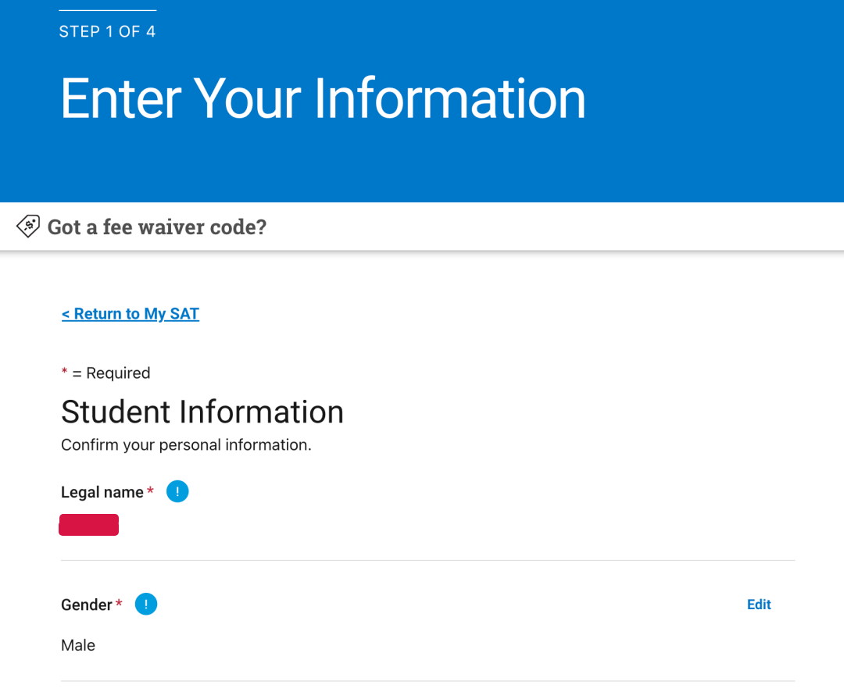Click the red asterisk beside Legal name
Image resolution: width=844 pixels, height=692 pixels.
150,490
